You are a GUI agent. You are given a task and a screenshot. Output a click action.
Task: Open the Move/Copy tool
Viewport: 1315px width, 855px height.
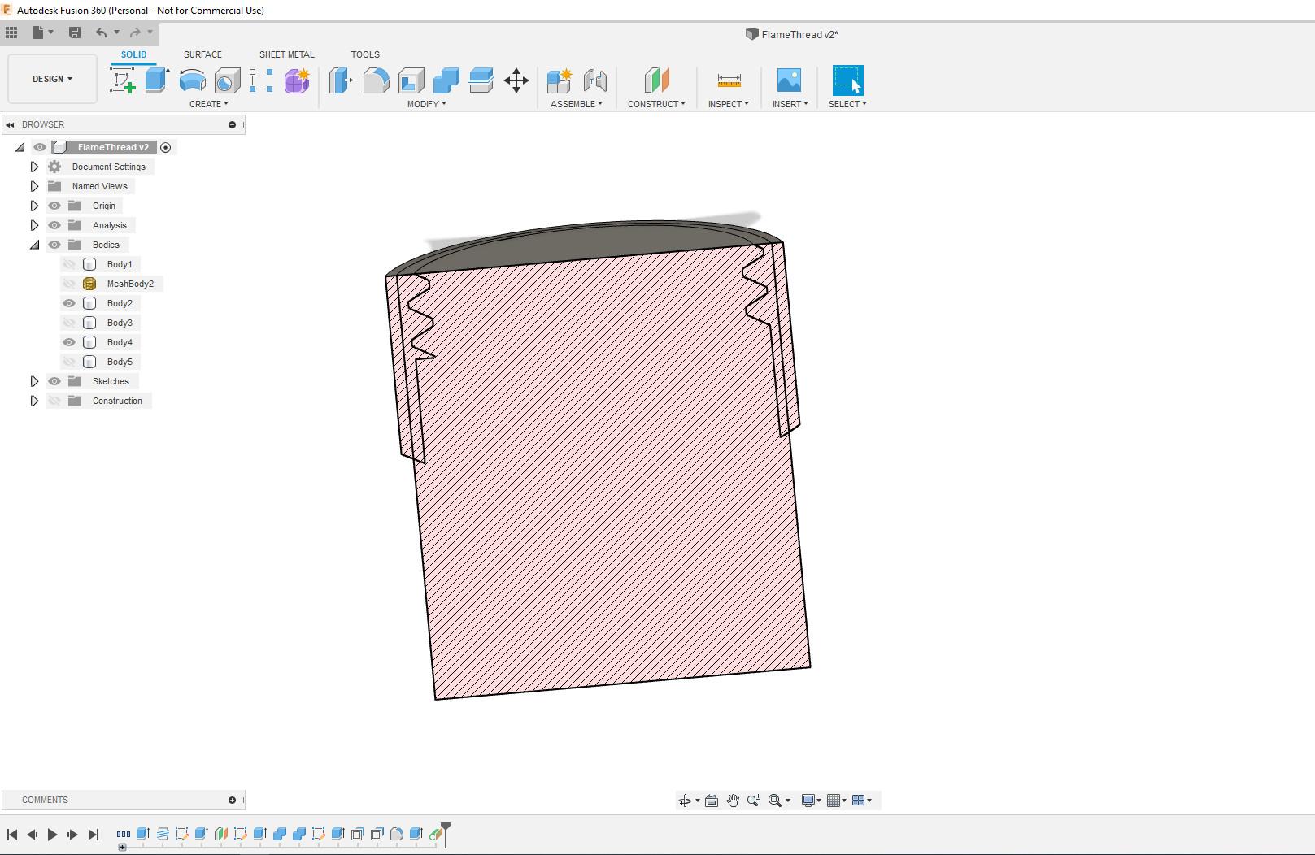(516, 80)
